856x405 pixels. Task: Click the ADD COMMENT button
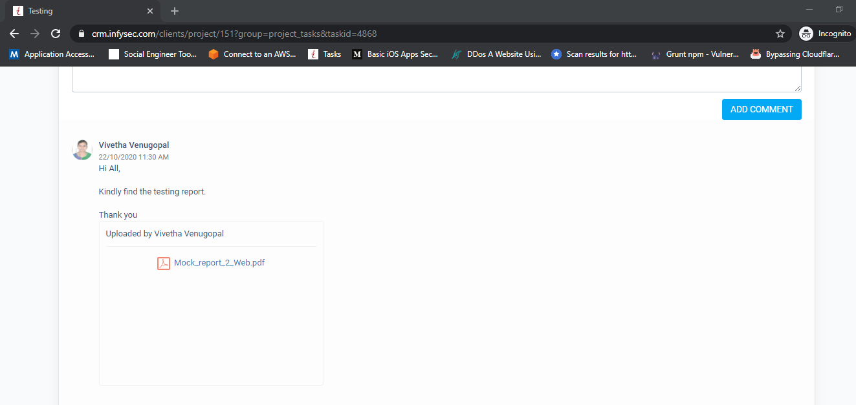pyautogui.click(x=762, y=109)
